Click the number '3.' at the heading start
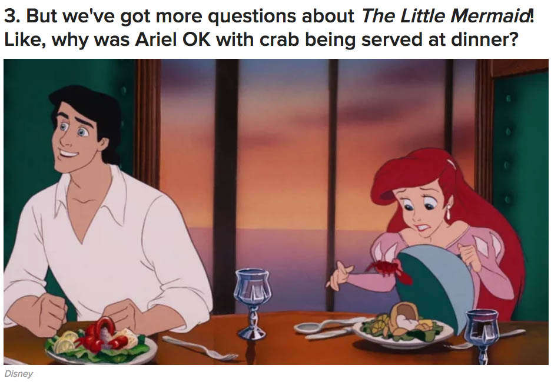This screenshot has height=385, width=551. 12,16
